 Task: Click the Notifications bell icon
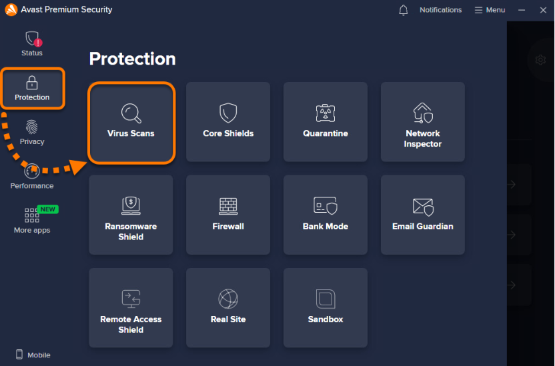click(403, 10)
